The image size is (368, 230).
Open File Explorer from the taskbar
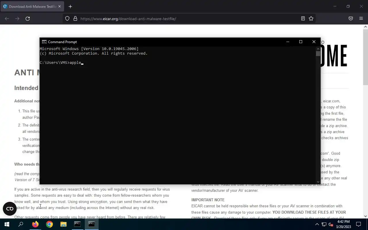point(63,224)
